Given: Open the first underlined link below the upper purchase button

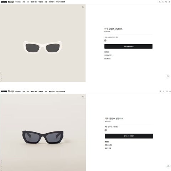Looking at the screenshot, I should click(107, 52).
